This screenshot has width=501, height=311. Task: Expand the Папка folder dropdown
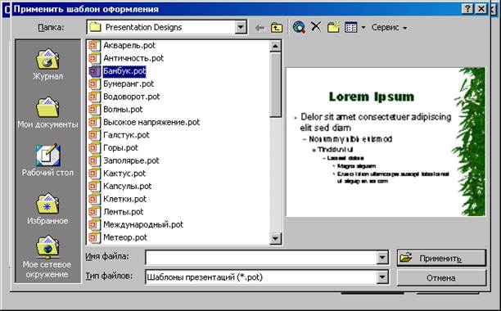[241, 28]
